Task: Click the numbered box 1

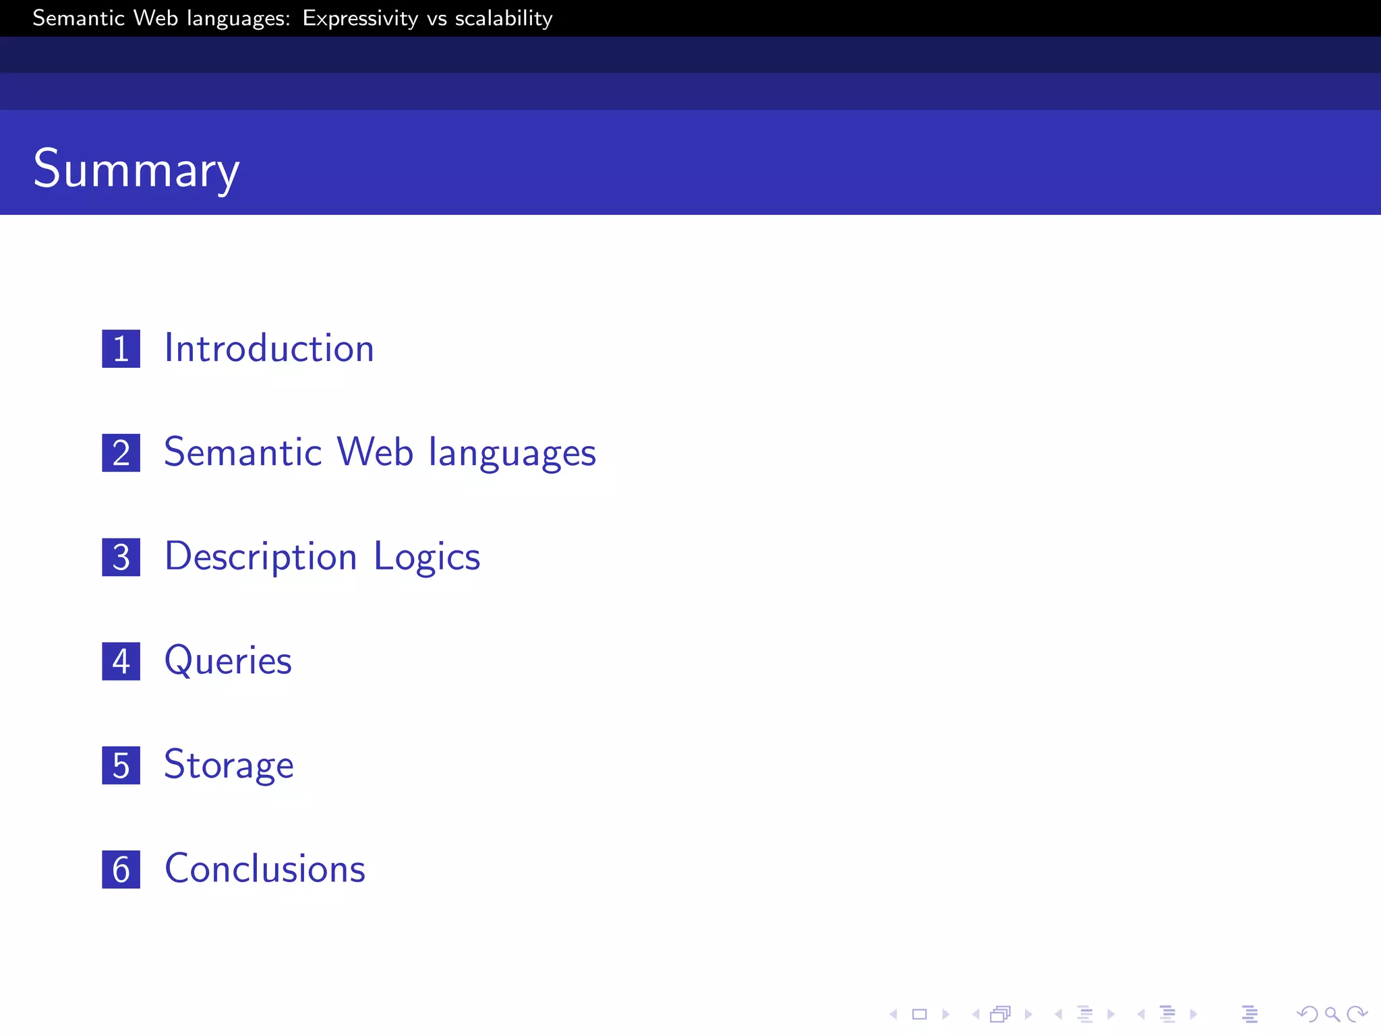Action: click(x=121, y=348)
